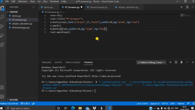Screen dimensions: 195x110
Task: Open Explorer views and more actions ellipsis
Action: 34,7
